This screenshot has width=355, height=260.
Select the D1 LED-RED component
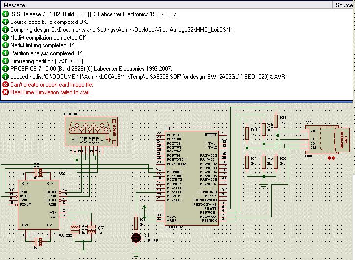click(136, 238)
